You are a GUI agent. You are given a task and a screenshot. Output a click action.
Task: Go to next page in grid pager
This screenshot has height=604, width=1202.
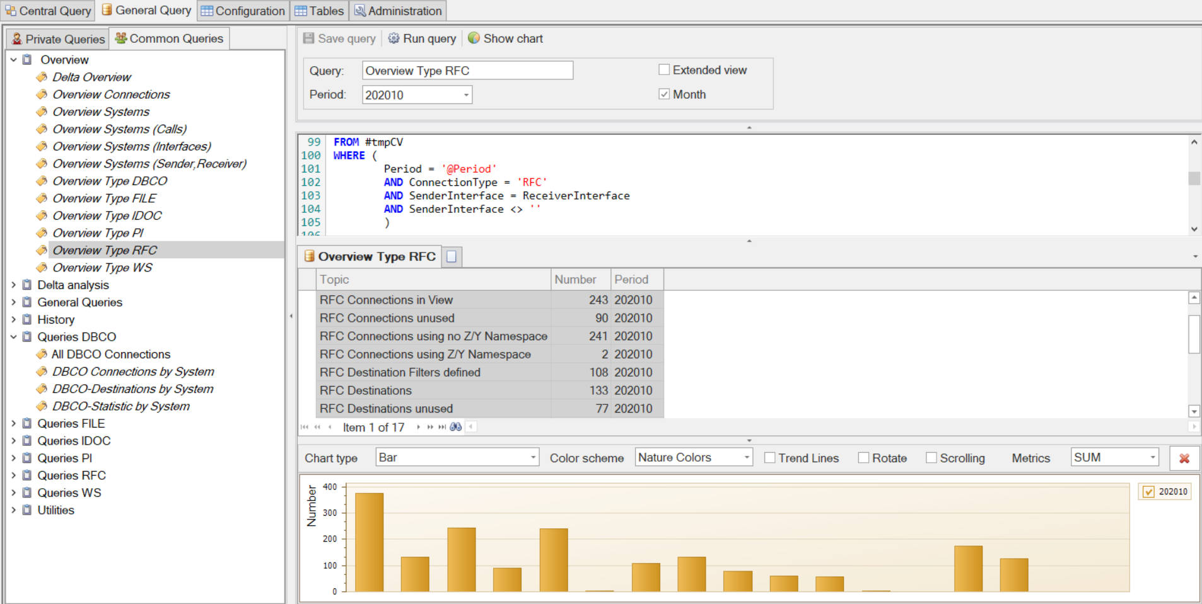pyautogui.click(x=430, y=427)
